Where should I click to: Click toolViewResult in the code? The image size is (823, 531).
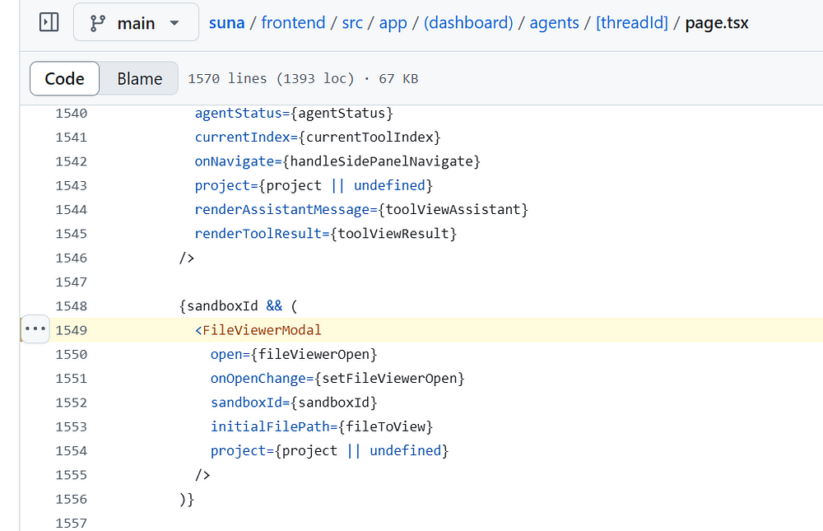coord(393,234)
